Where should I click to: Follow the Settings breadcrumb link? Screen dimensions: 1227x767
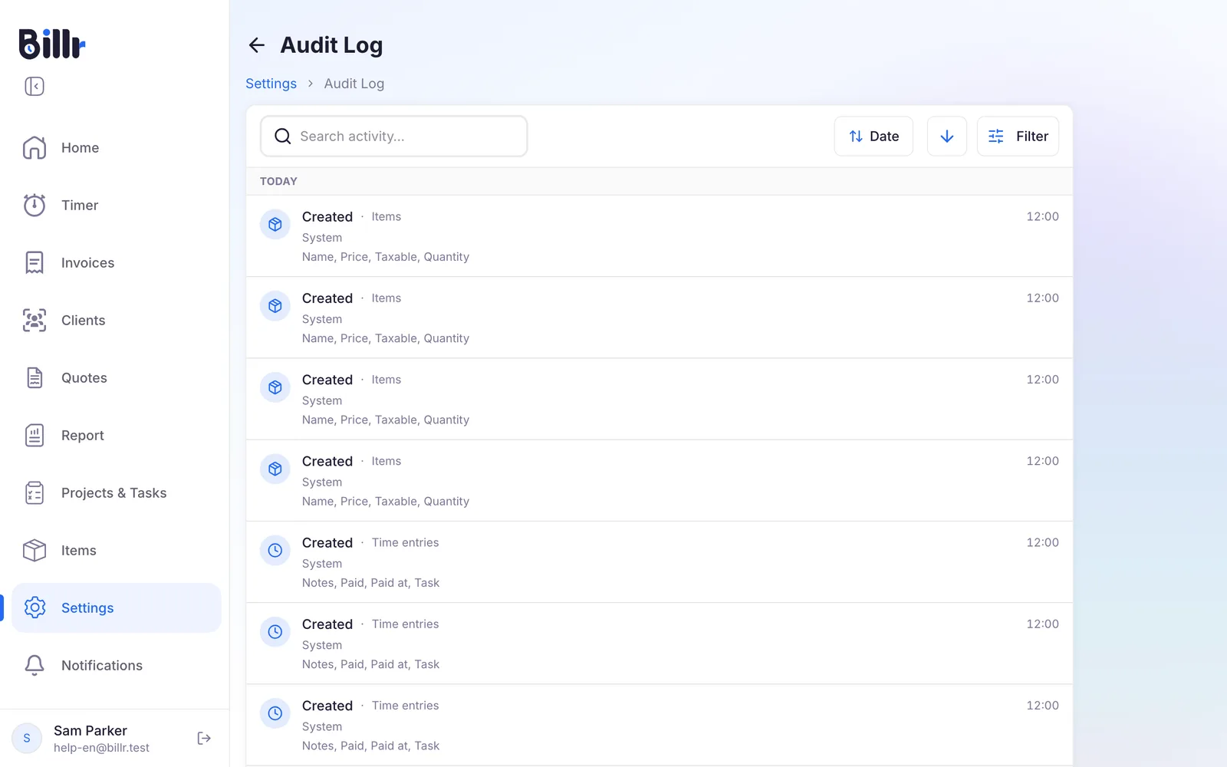tap(271, 84)
